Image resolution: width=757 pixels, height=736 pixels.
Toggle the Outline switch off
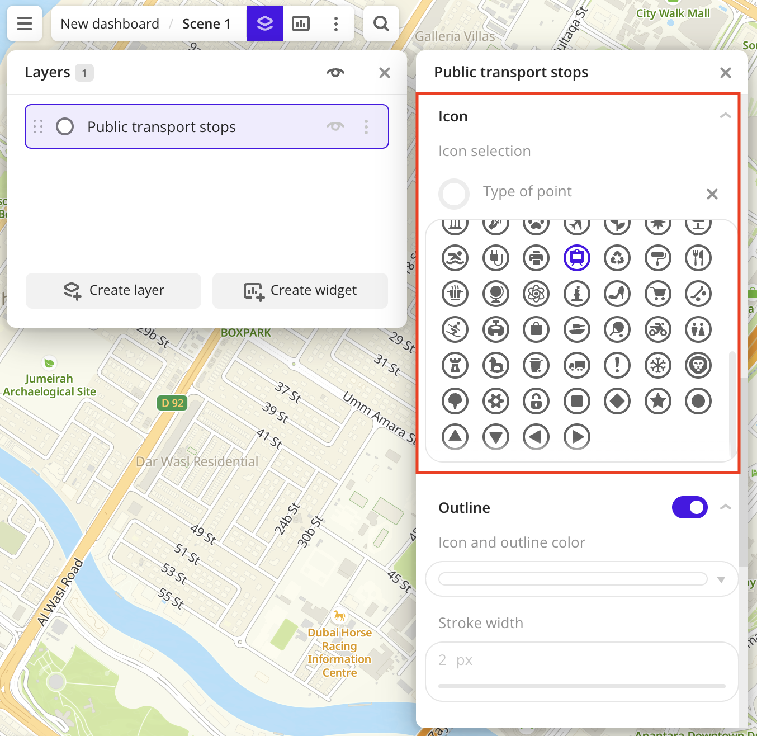tap(689, 507)
